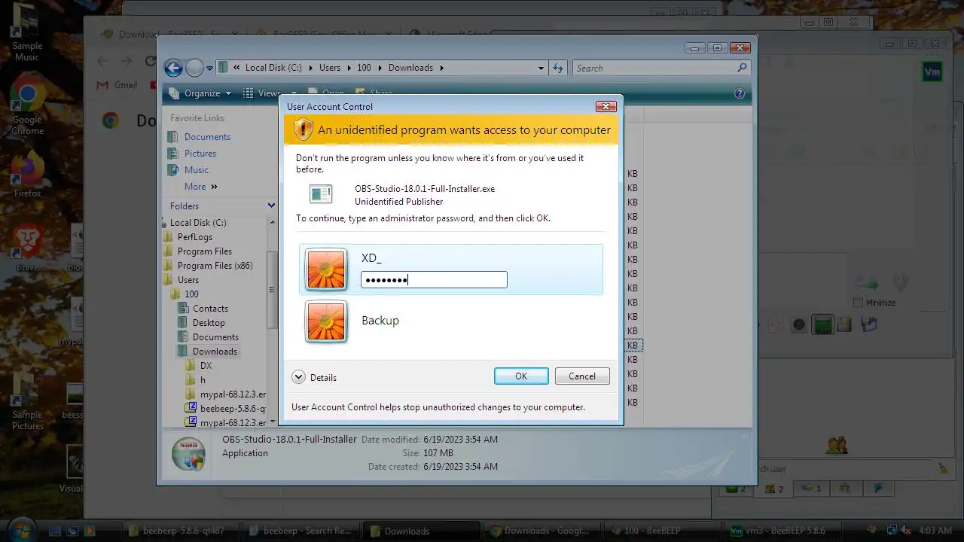Click the Users breadcrumb in address bar
This screenshot has width=964, height=542.
[x=330, y=68]
